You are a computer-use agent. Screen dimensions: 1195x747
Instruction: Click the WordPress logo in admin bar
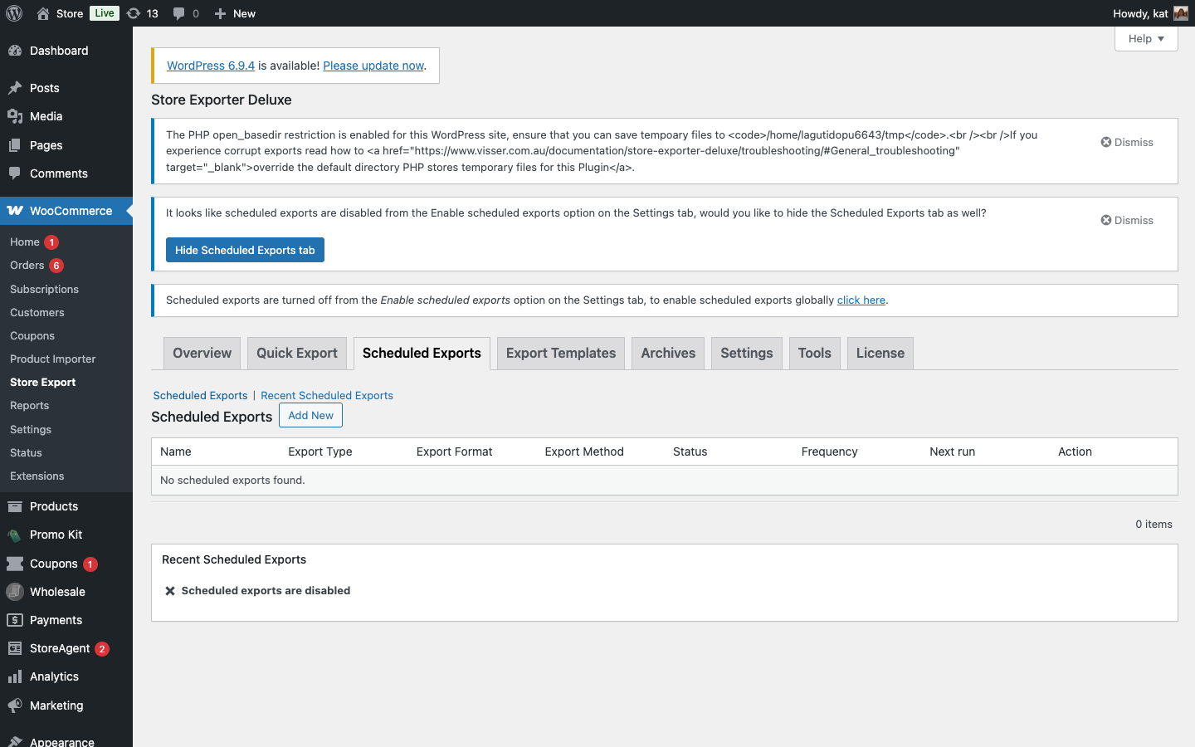[x=13, y=13]
